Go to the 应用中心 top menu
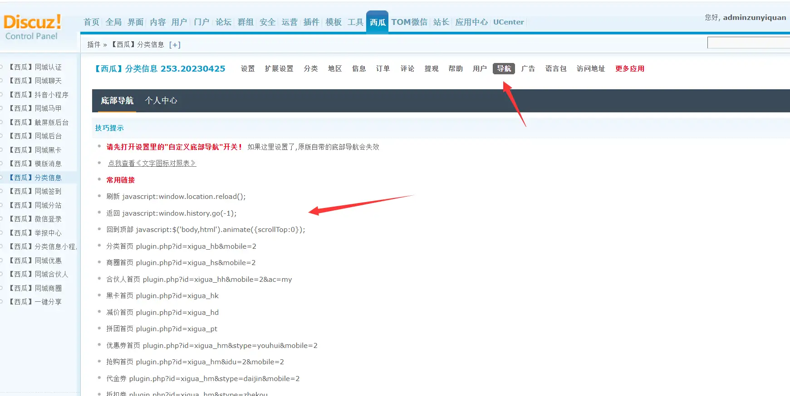 click(471, 22)
